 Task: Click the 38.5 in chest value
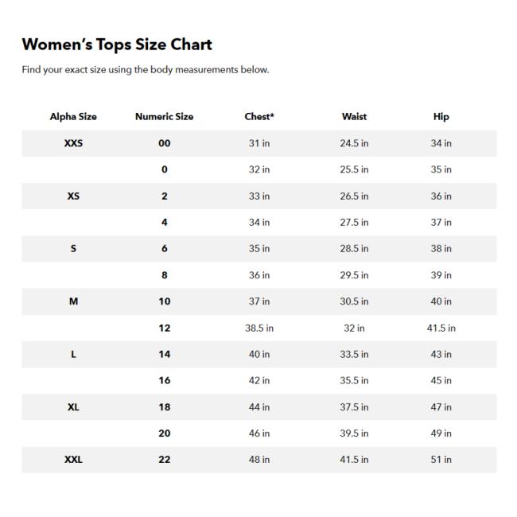[259, 328]
